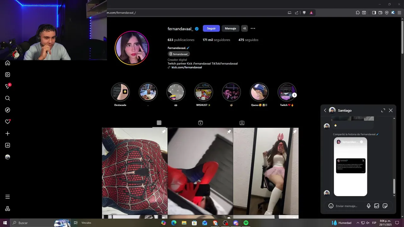Open the dashboard chart icon in sidebar
Image resolution: width=404 pixels, height=227 pixels.
pyautogui.click(x=8, y=145)
